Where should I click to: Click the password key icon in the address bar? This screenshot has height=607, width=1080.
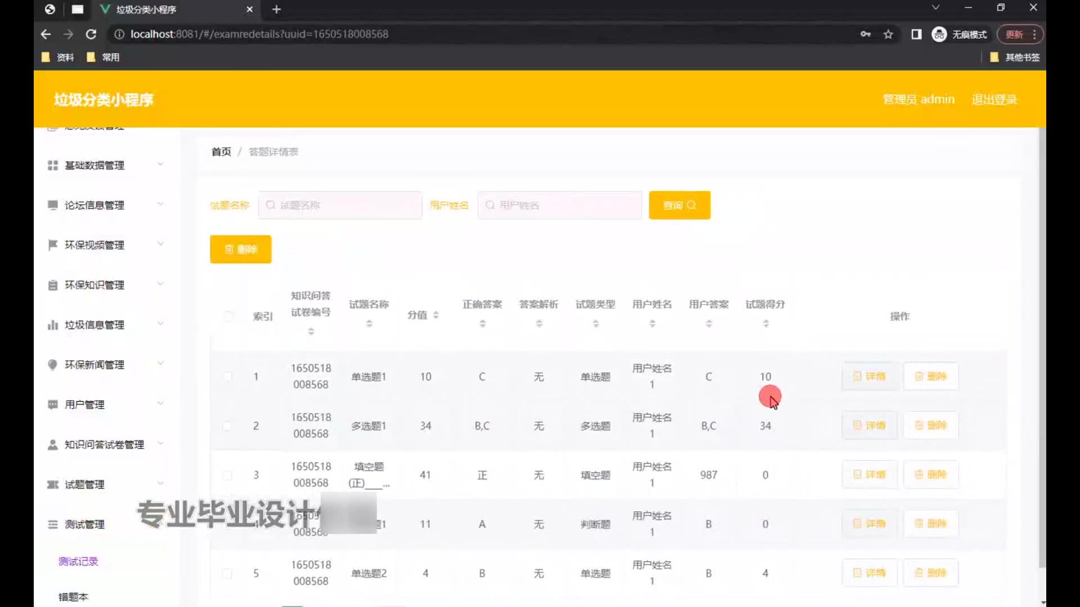pos(866,34)
